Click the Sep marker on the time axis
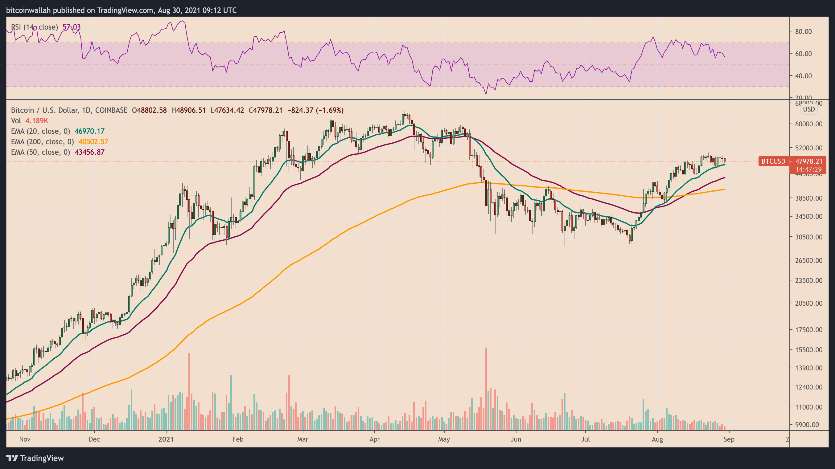The height and width of the screenshot is (469, 835). (729, 439)
